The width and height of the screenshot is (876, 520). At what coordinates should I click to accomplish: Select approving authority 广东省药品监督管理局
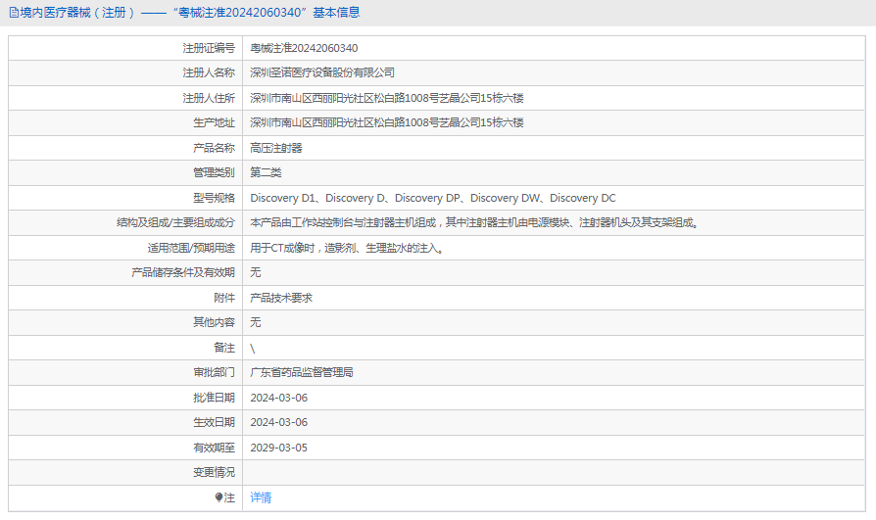pyautogui.click(x=302, y=372)
